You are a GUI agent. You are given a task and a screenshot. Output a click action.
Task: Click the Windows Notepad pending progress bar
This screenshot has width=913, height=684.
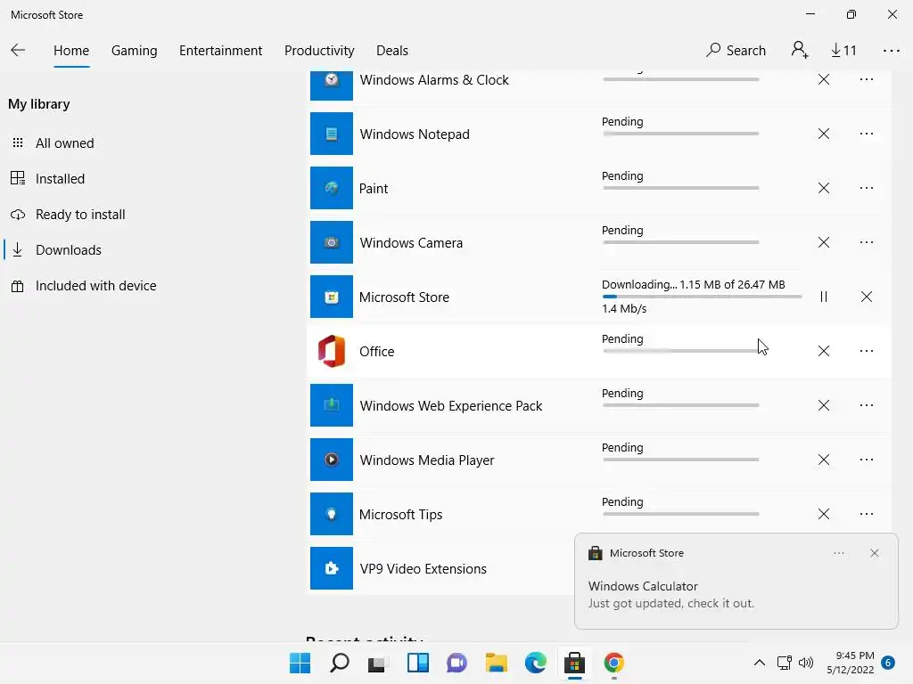point(680,134)
